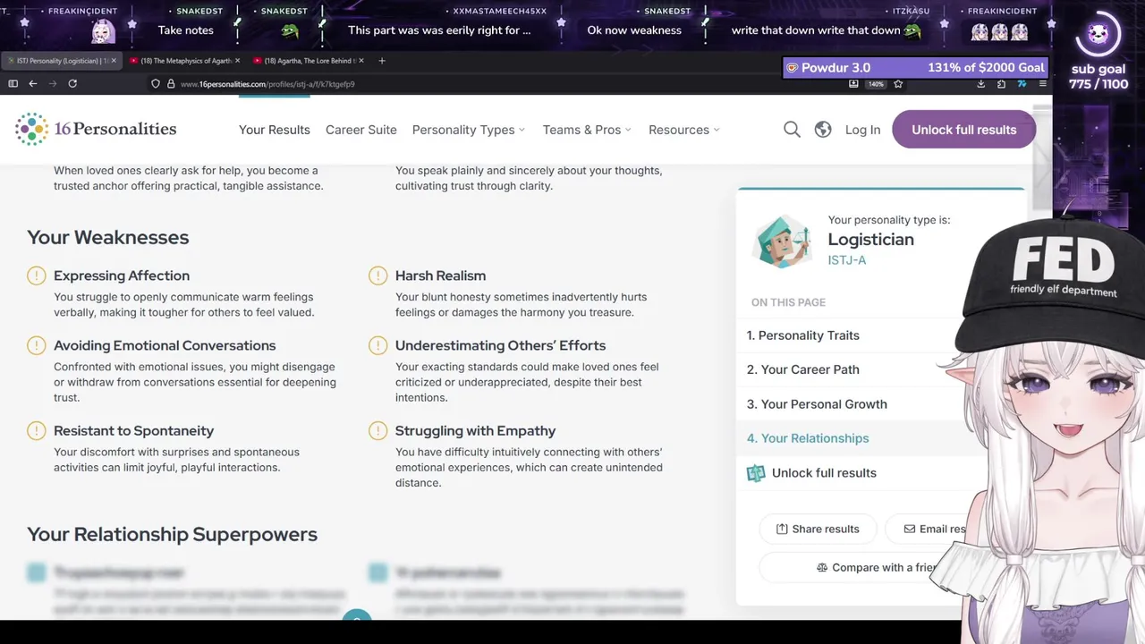Viewport: 1145px width, 644px height.
Task: Click the sub goal 775 / 1100 counter
Action: pos(1098,76)
